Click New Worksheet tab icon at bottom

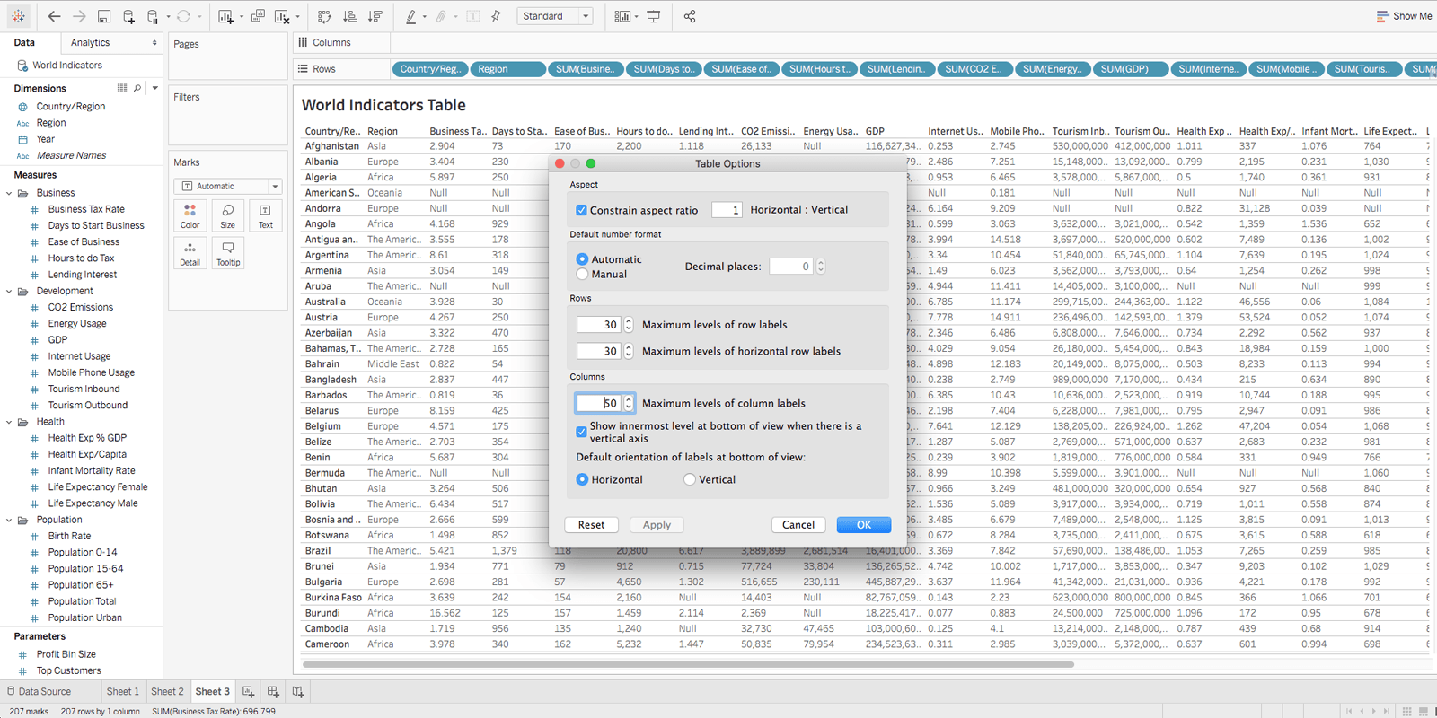click(x=248, y=691)
